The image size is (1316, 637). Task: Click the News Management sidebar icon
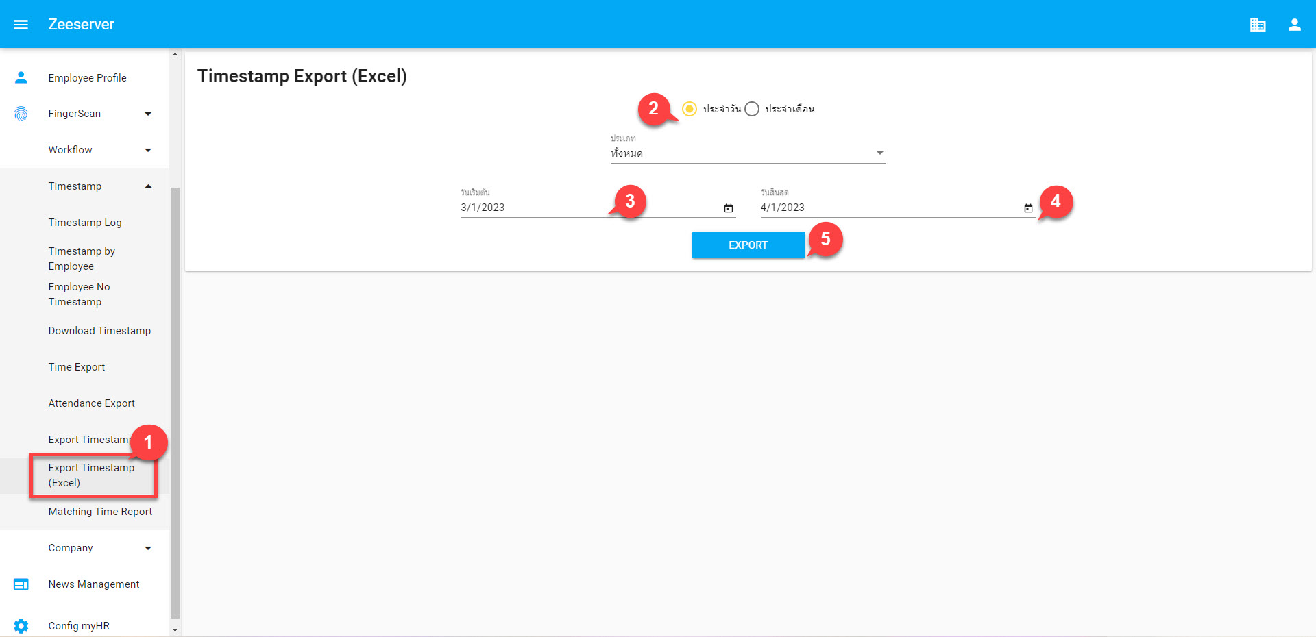pyautogui.click(x=21, y=584)
